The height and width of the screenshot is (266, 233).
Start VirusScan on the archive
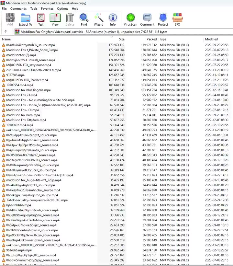coord(130,19)
